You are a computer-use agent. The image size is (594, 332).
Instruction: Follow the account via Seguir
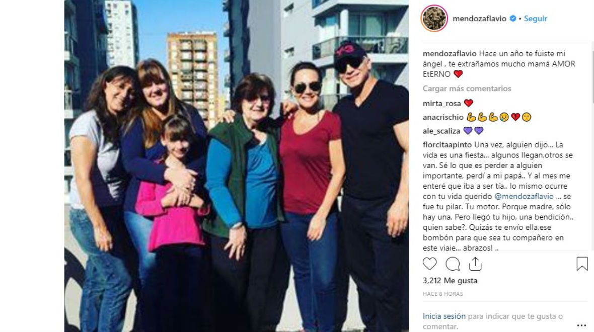click(x=535, y=19)
